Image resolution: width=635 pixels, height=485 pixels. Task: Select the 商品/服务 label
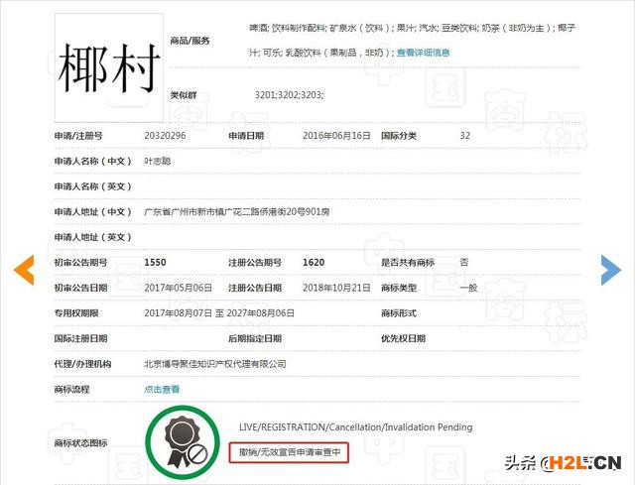pos(190,41)
